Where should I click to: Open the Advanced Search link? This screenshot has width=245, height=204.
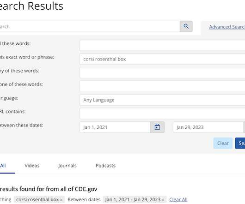point(227,27)
